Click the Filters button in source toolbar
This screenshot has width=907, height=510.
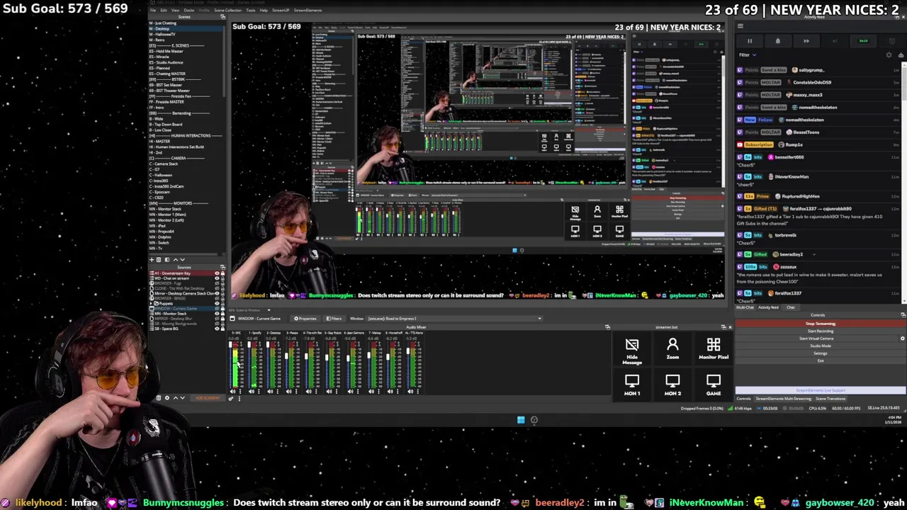[334, 318]
